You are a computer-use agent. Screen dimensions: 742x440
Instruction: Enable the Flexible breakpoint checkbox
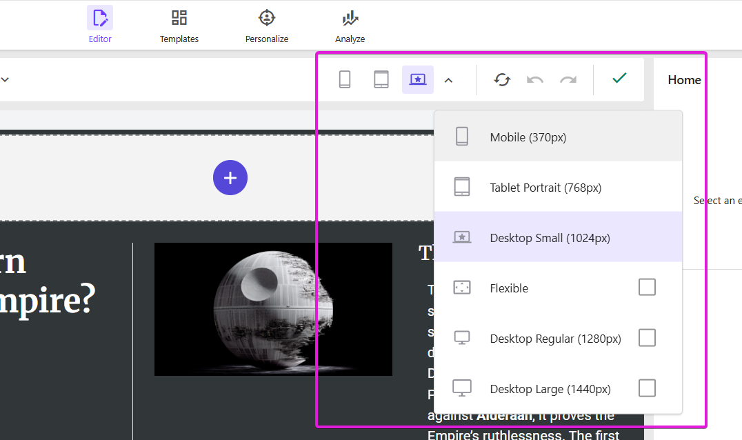[647, 288]
